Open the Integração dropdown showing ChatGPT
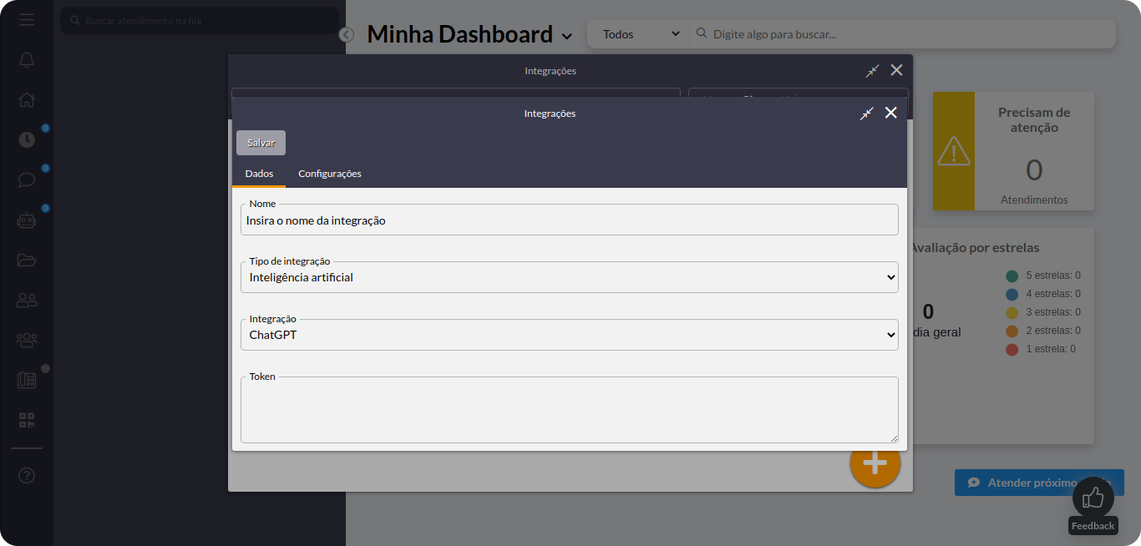The height and width of the screenshot is (546, 1141). pyautogui.click(x=570, y=335)
